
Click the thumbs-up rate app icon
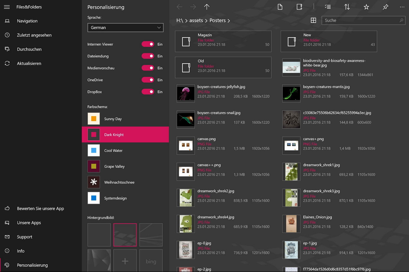7,208
